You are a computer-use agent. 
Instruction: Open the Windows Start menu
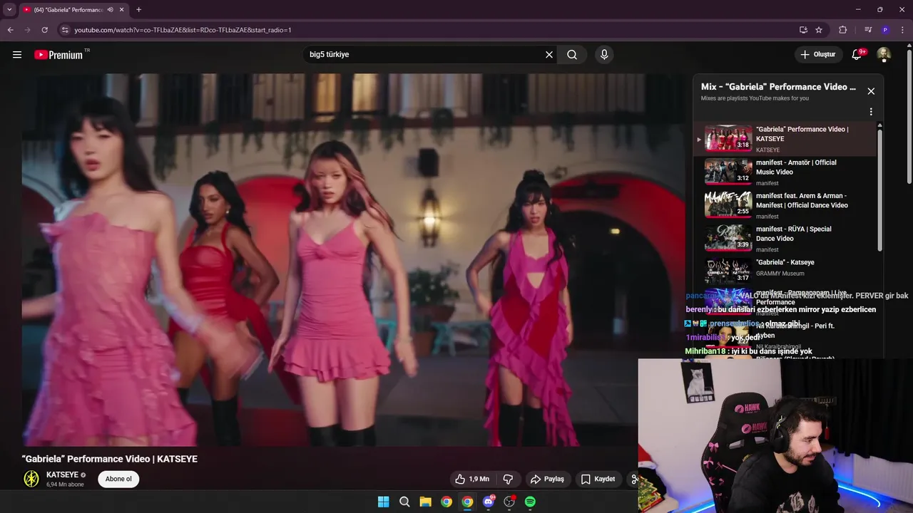click(384, 502)
